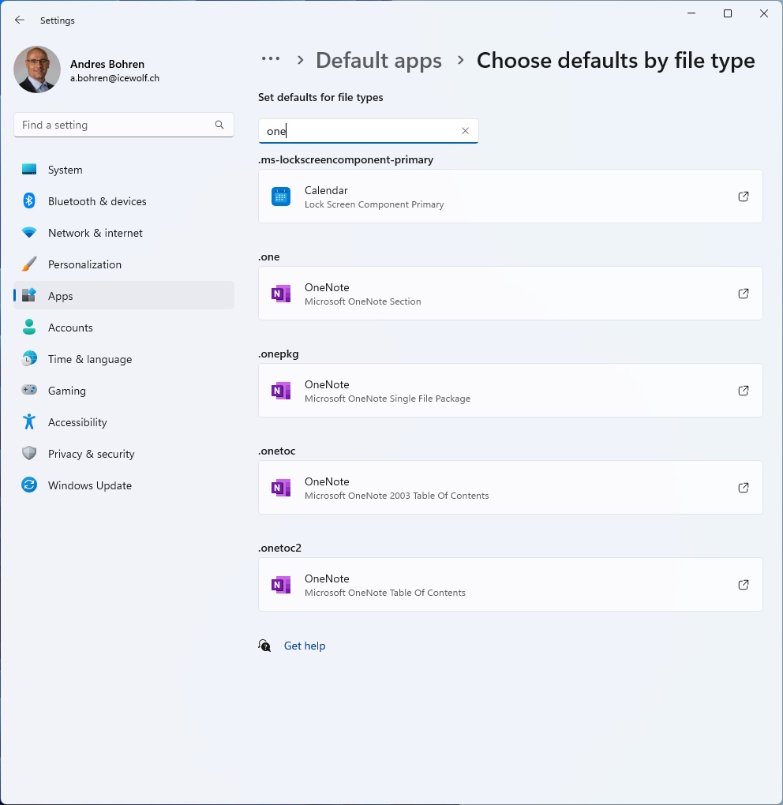This screenshot has width=783, height=805.
Task: Click the Bluetooth icon in sidebar
Action: coord(29,200)
